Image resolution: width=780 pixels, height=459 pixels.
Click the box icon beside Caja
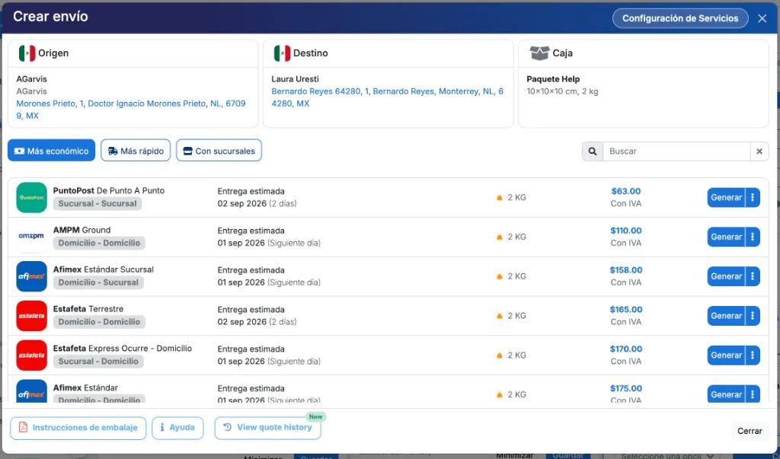point(539,53)
